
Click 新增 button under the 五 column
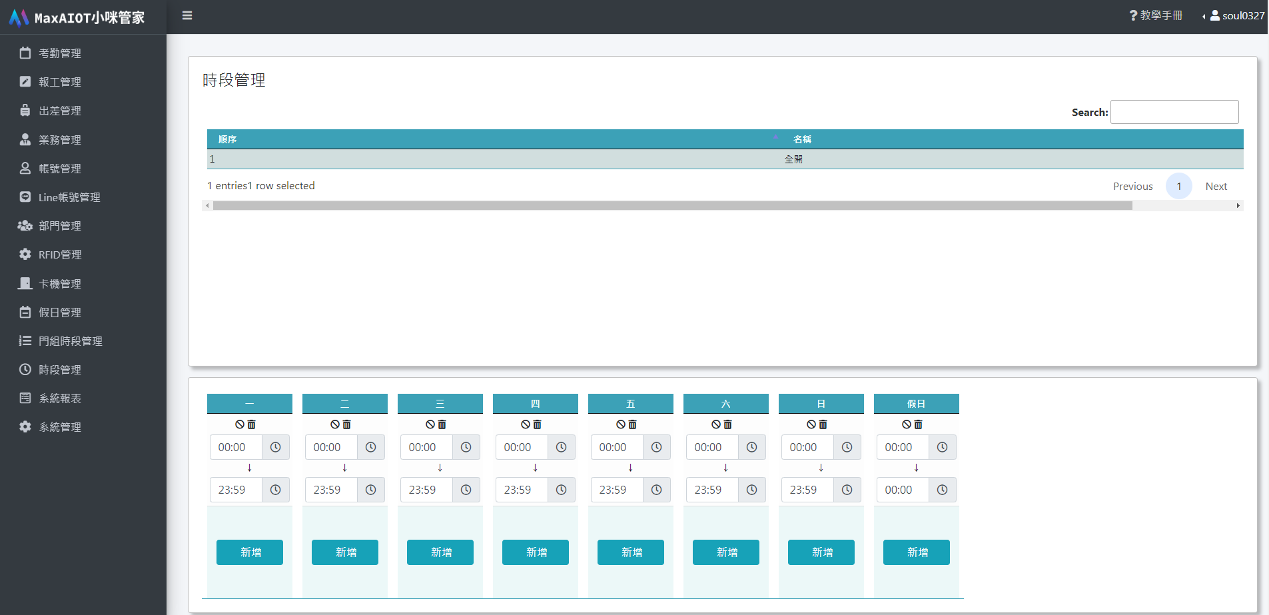pyautogui.click(x=631, y=552)
